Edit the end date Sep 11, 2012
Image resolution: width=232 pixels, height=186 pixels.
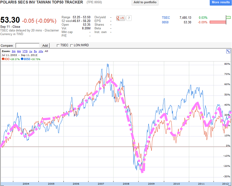coord(29,55)
